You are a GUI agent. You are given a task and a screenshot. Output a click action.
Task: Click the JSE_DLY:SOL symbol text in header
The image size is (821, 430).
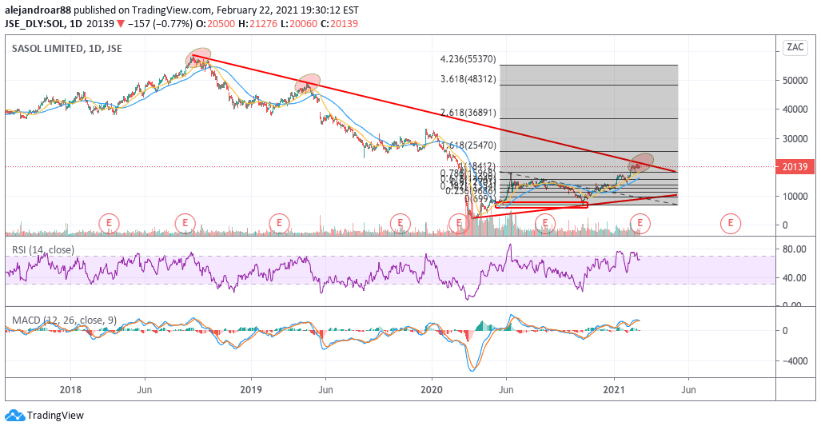[36, 23]
